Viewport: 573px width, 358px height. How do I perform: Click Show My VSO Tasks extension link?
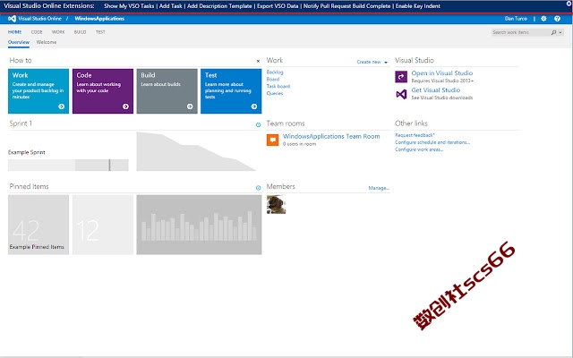129,6
